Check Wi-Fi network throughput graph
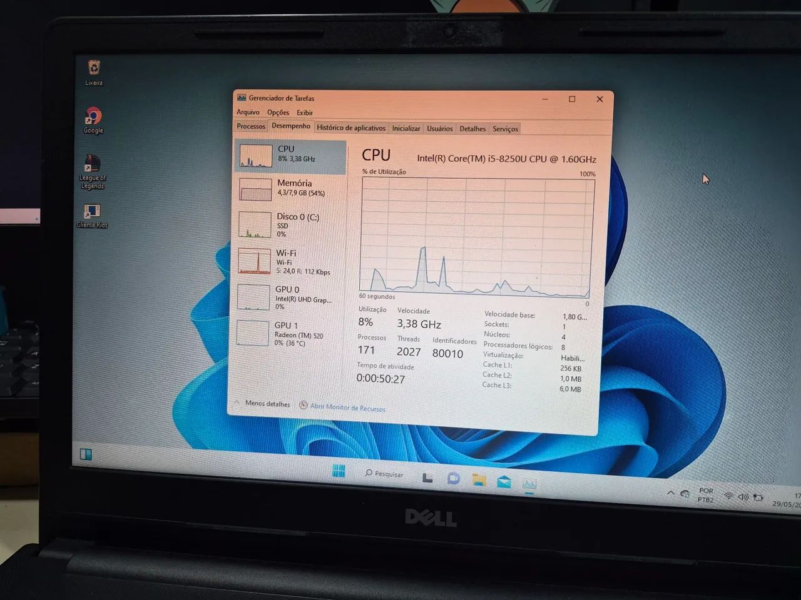The image size is (801, 600). (289, 261)
